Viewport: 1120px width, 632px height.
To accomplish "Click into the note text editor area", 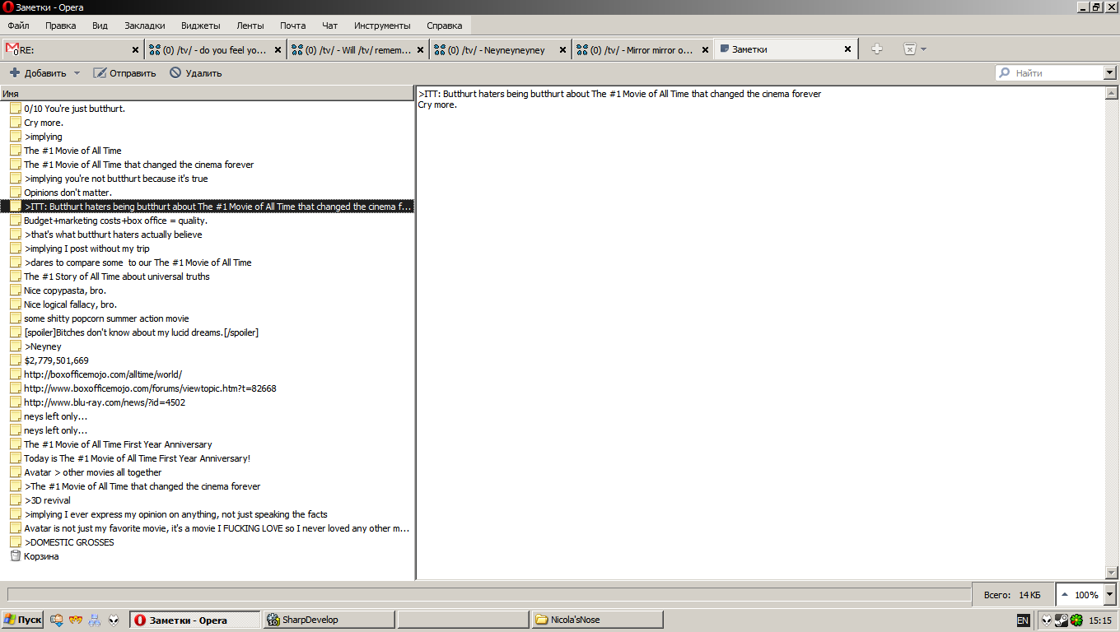I will [761, 332].
